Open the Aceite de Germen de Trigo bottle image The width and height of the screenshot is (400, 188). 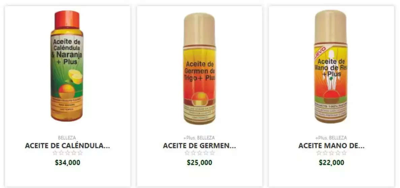(x=199, y=68)
